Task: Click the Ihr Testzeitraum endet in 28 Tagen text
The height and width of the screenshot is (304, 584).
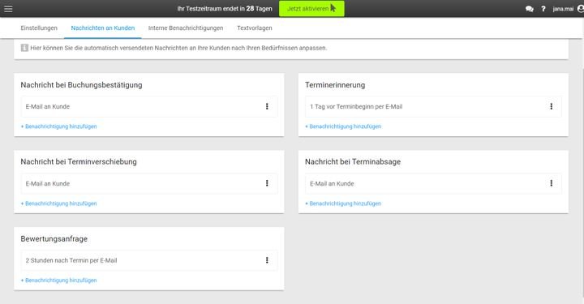Action: click(x=225, y=9)
